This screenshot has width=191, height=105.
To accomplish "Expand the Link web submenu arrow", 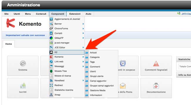I will coord(83,62).
